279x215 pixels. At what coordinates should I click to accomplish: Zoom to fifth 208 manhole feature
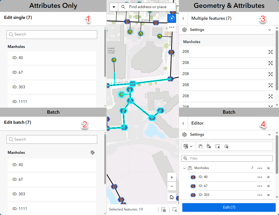pos(270,96)
